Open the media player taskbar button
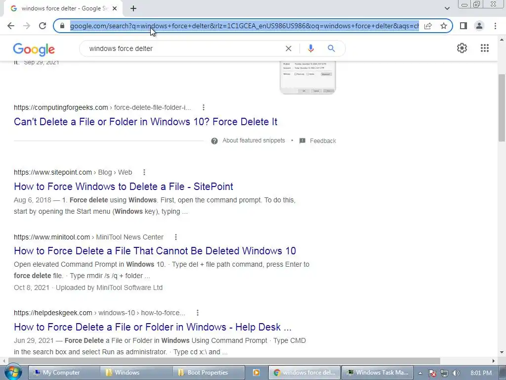This screenshot has width=506, height=380. coord(256,373)
